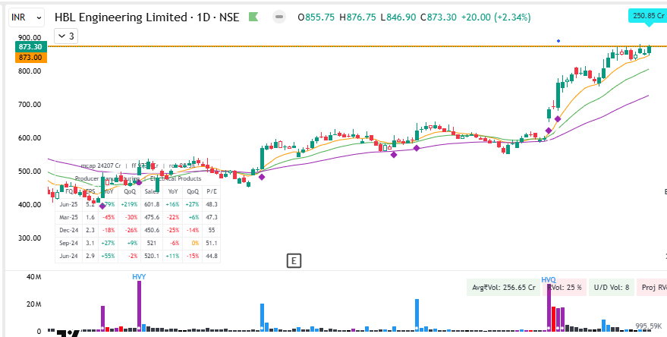Click the O855.75 open price value
This screenshot has height=337, width=667.
316,17
